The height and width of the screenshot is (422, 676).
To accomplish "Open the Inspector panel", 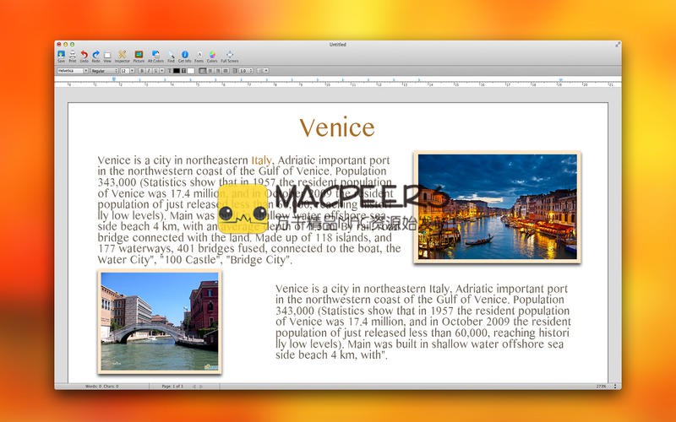I will point(122,55).
